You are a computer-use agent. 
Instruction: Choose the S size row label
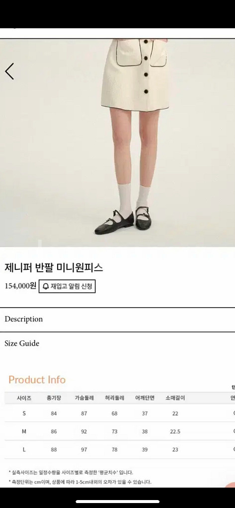[24, 413]
